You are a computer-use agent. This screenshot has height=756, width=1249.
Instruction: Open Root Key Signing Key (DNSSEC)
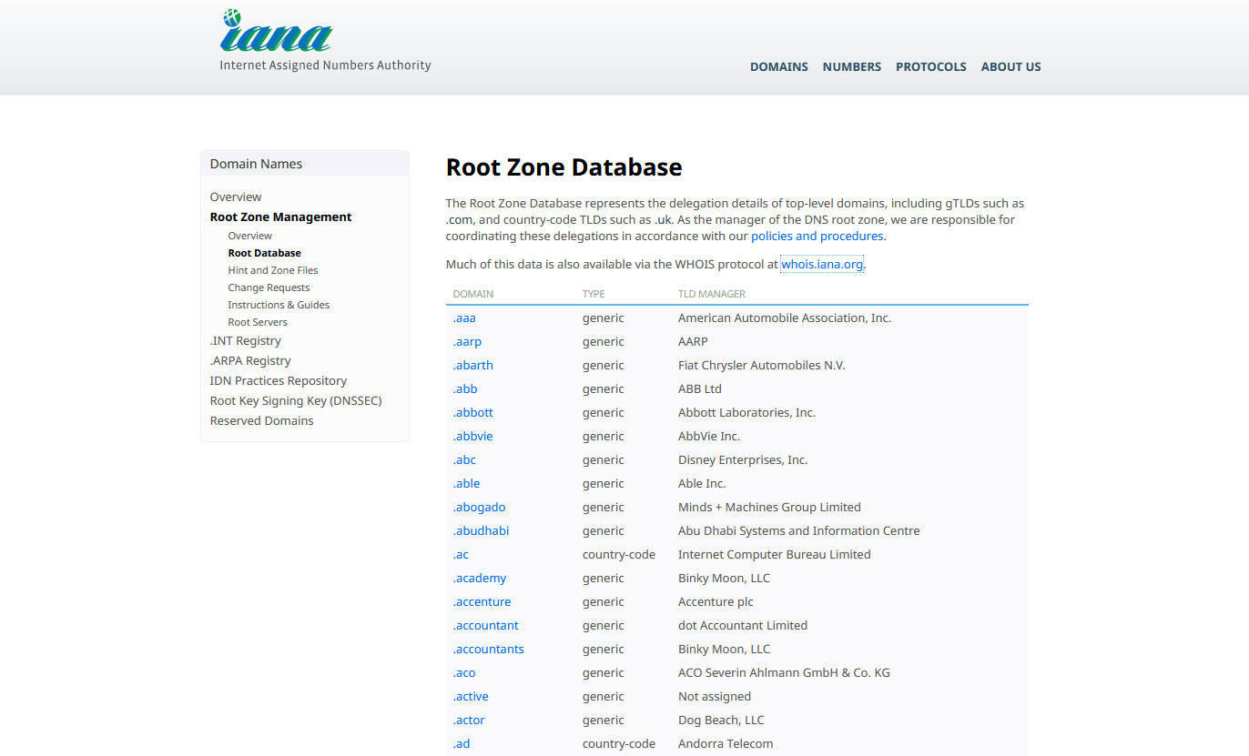296,400
